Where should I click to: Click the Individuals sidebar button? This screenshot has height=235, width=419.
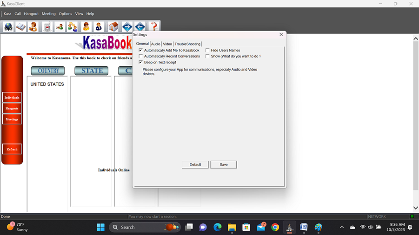coord(12,97)
